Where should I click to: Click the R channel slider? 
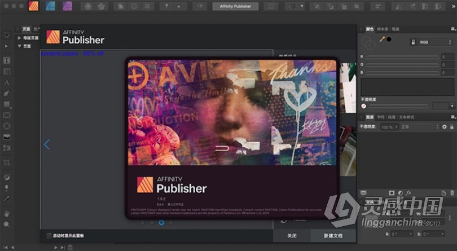click(402, 57)
